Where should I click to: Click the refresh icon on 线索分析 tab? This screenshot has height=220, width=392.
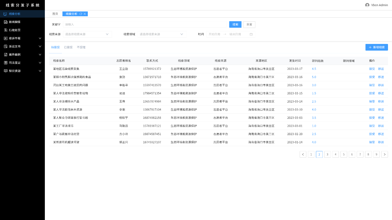[x=81, y=14]
